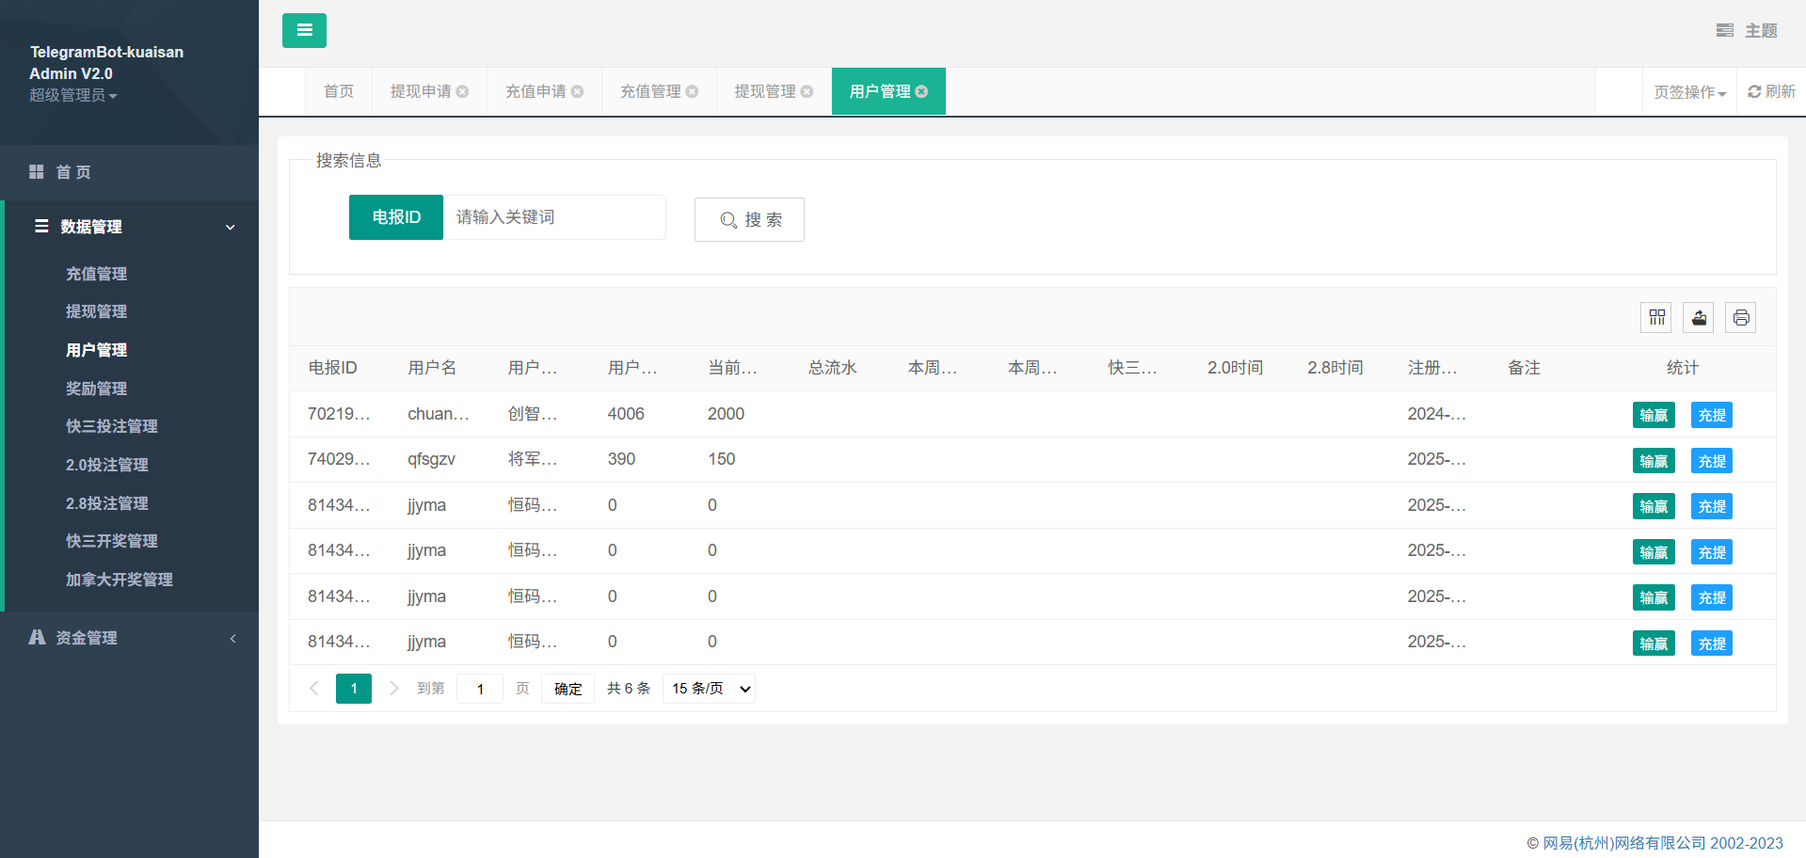Open the 15 条/页 page size dropdown
The image size is (1806, 858).
709,689
